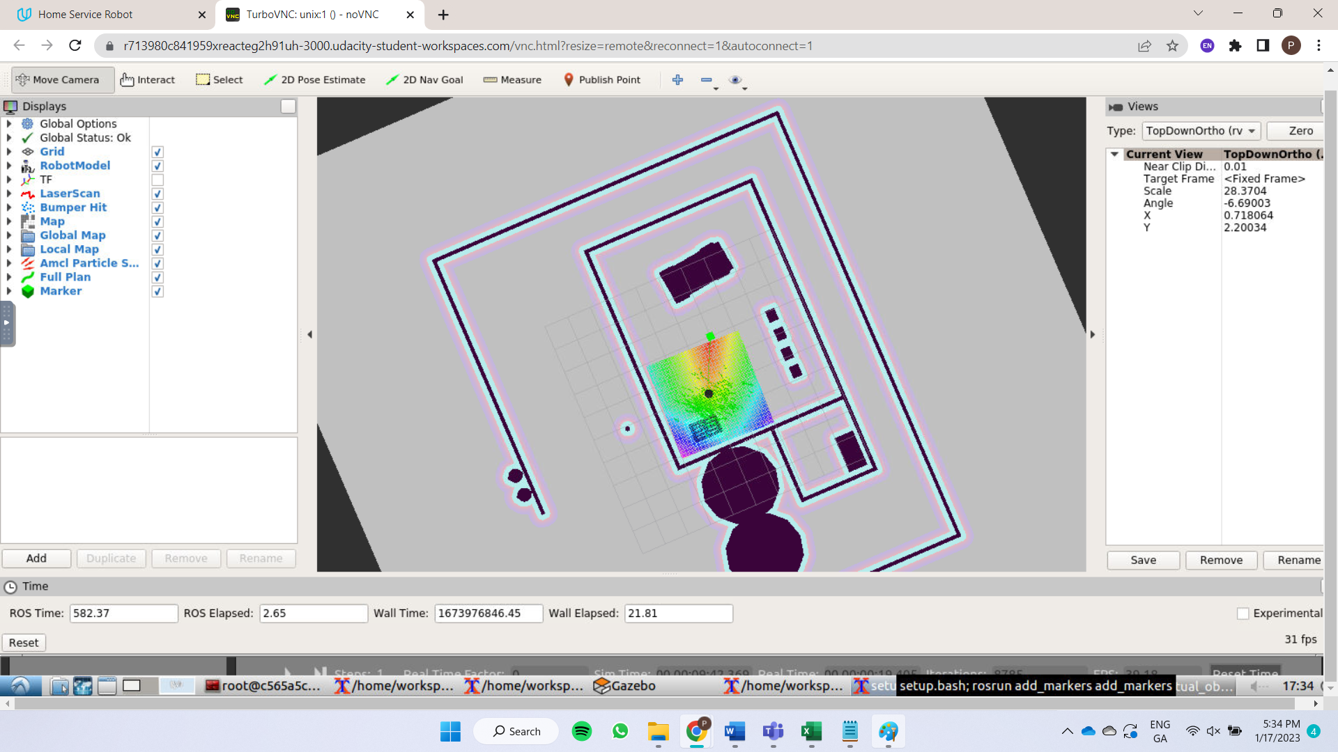Enable the TF display checkbox
This screenshot has height=752, width=1338.
coord(157,180)
